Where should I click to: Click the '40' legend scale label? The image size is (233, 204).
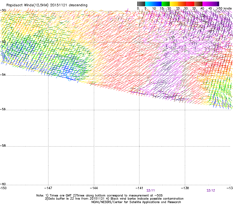[x=202, y=8]
